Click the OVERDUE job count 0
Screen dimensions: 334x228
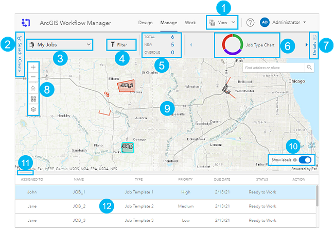(x=172, y=52)
